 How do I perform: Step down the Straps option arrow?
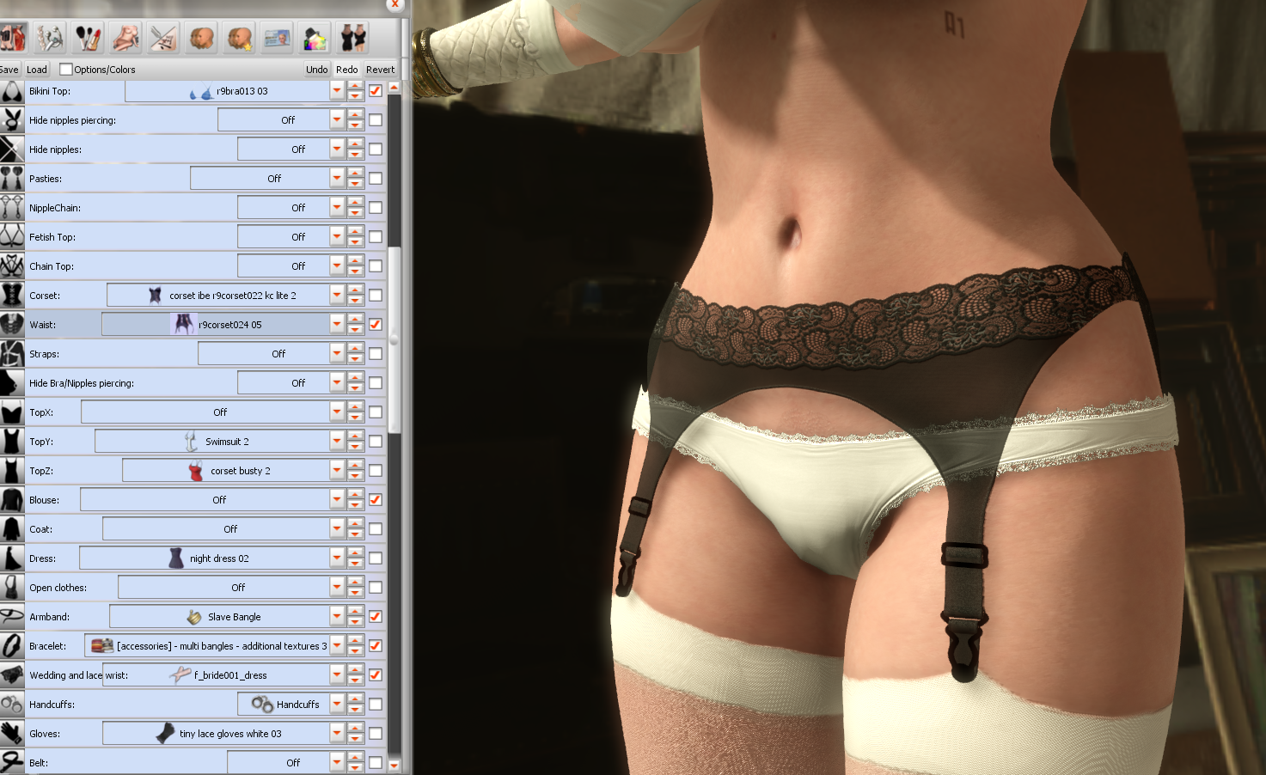(x=356, y=358)
